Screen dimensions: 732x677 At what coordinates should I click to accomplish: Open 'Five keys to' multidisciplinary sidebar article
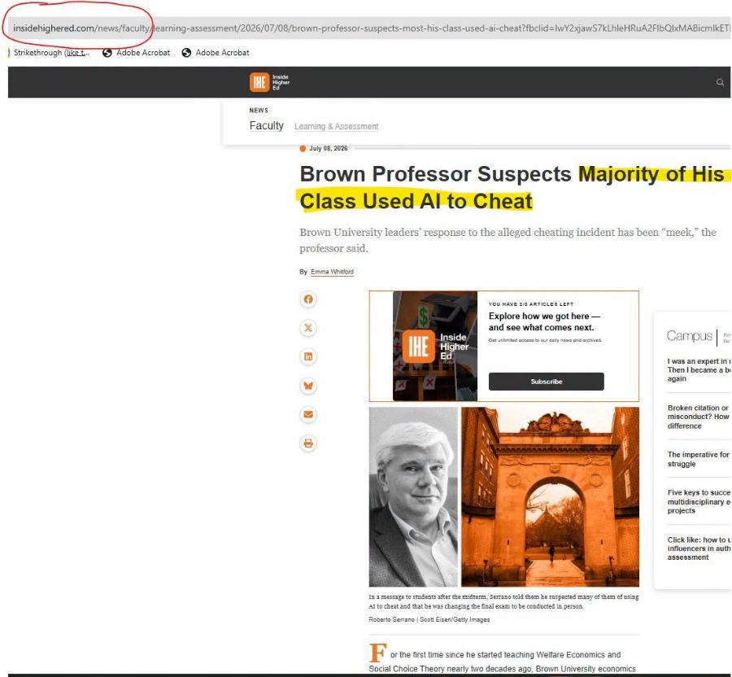tap(699, 502)
